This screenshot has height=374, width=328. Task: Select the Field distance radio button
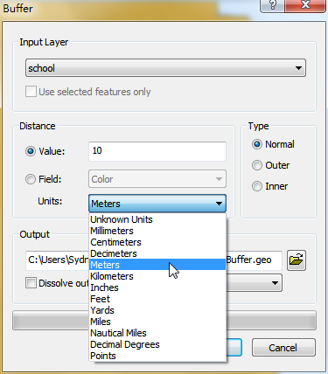coord(31,179)
